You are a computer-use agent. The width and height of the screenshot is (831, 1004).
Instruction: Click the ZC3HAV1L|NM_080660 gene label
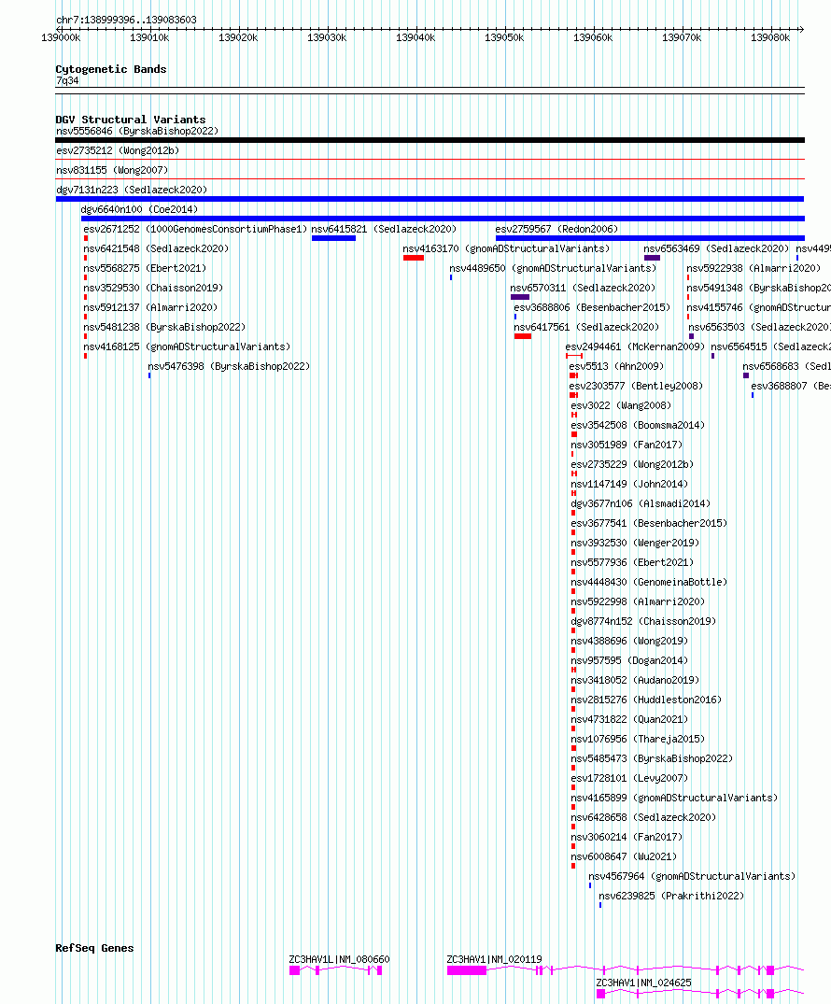point(339,960)
